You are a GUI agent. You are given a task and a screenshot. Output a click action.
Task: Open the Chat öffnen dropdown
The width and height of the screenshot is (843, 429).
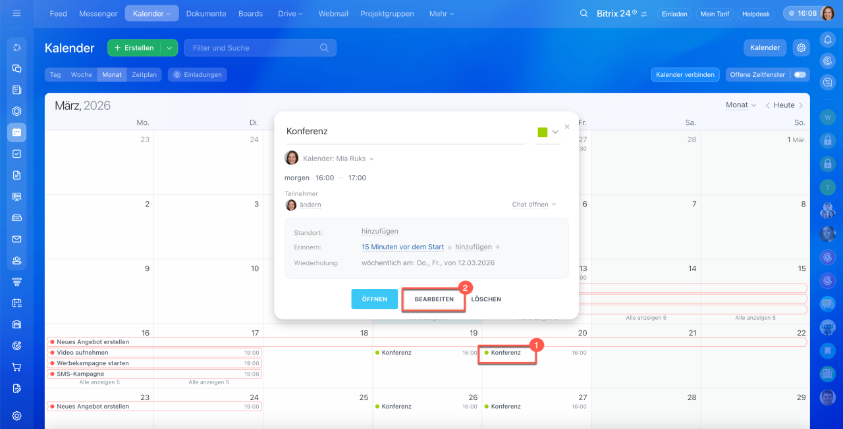point(534,205)
